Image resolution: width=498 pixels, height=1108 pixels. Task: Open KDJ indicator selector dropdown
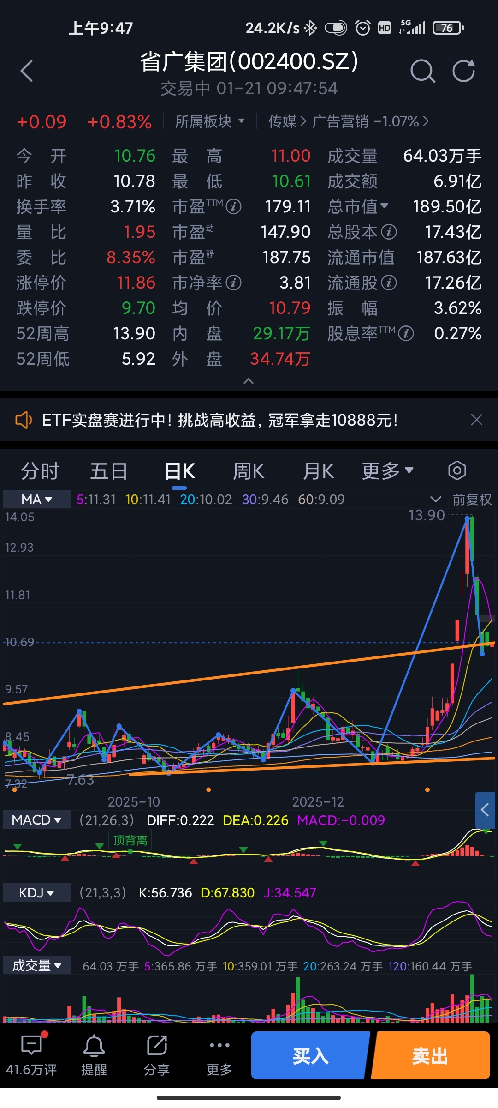coord(37,892)
